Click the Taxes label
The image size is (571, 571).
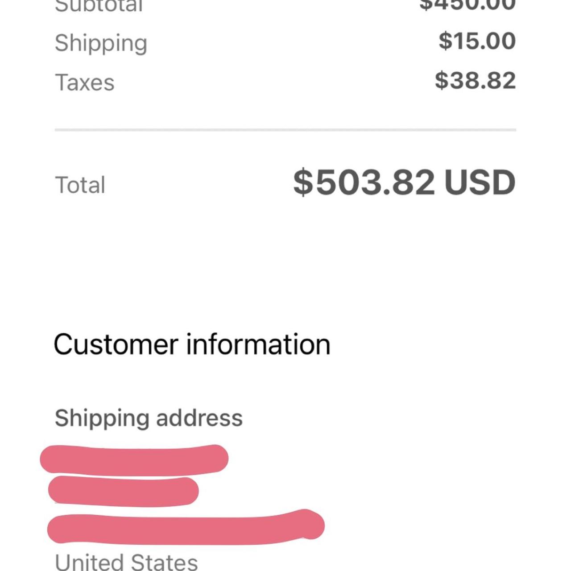(85, 83)
